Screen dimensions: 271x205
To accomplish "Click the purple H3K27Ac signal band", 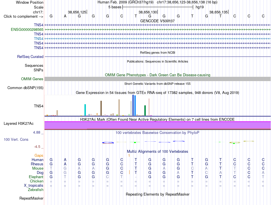I will (157, 125).
